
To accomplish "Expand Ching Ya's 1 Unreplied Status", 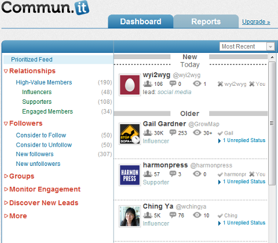I will click(242, 223).
